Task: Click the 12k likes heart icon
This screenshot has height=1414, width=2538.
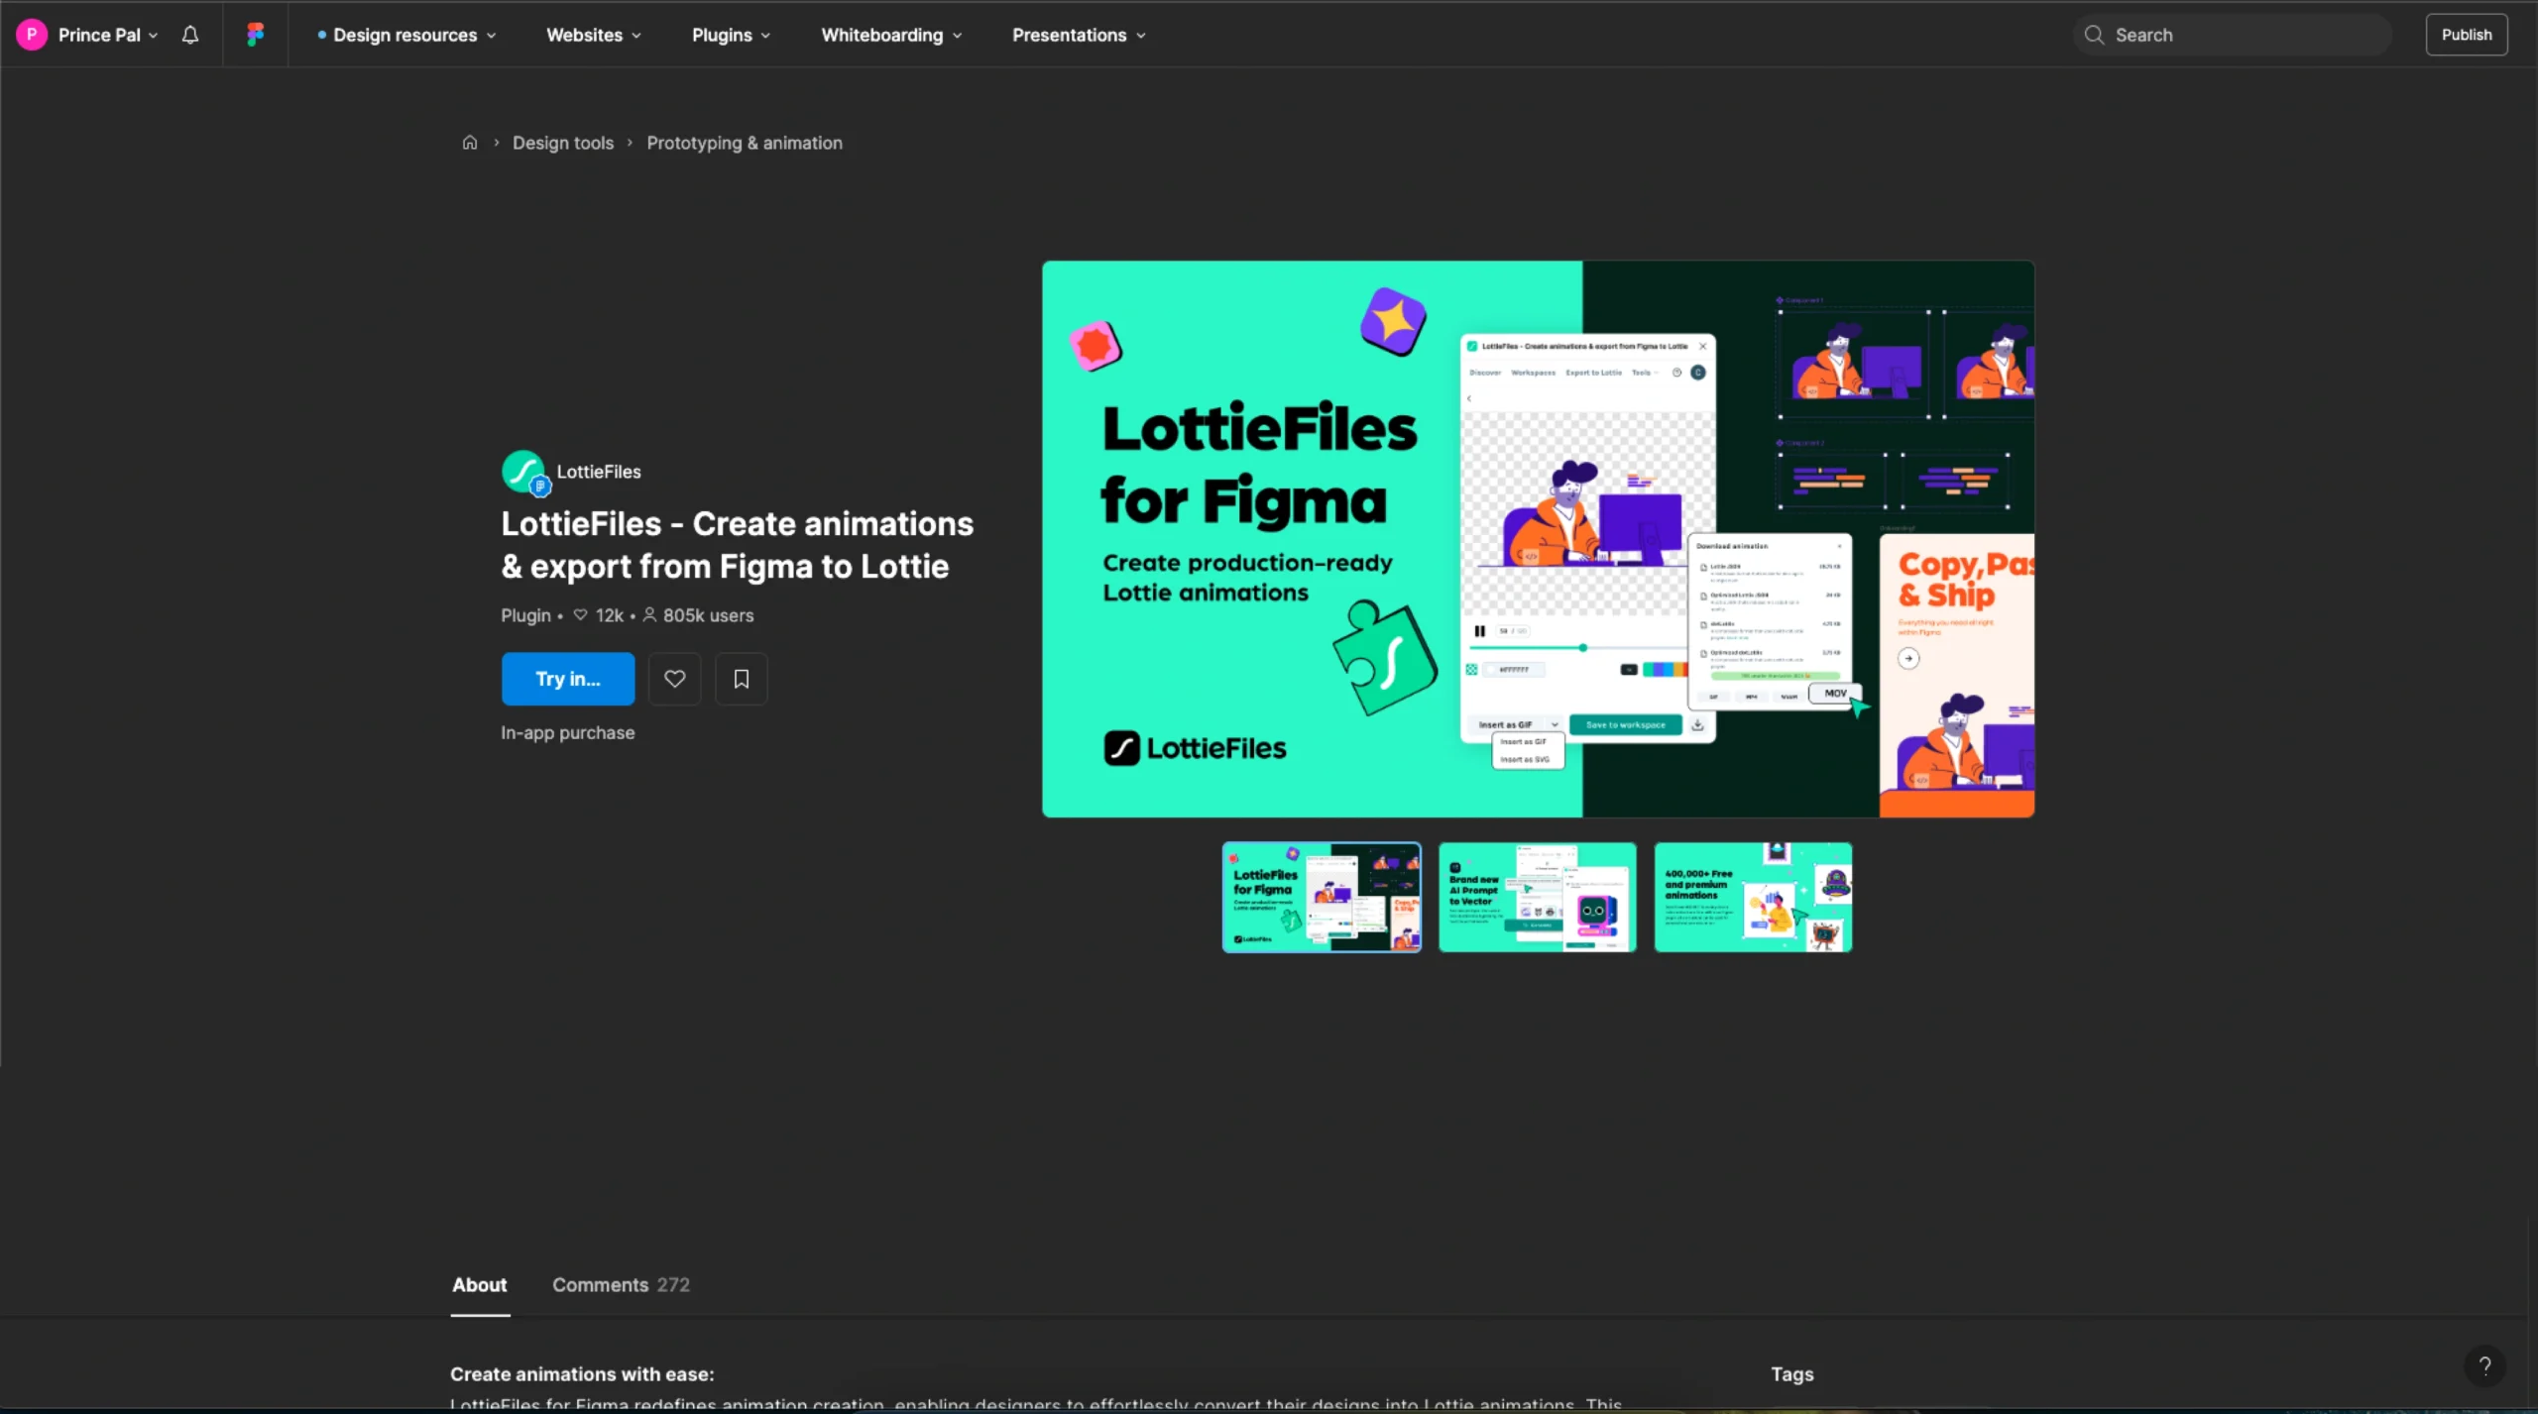Action: (x=581, y=615)
